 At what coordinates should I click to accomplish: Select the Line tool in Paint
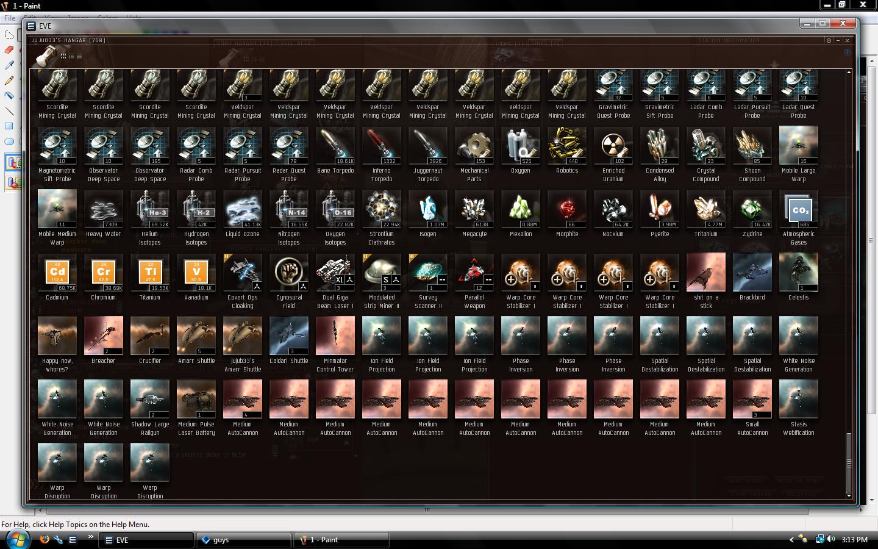9,111
